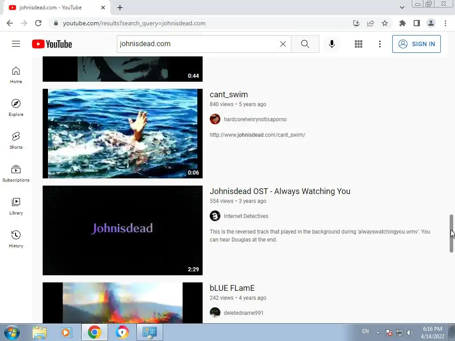Click the network tray icon
Viewport: 455px width, 341px height.
399,333
